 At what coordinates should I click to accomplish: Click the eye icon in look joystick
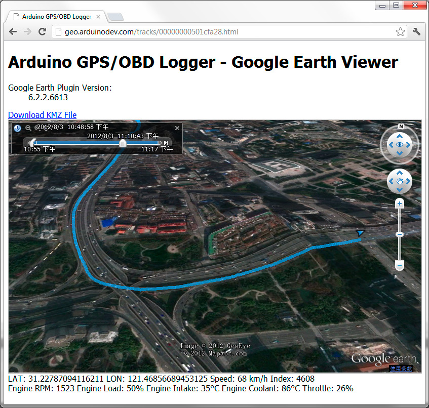coord(400,145)
